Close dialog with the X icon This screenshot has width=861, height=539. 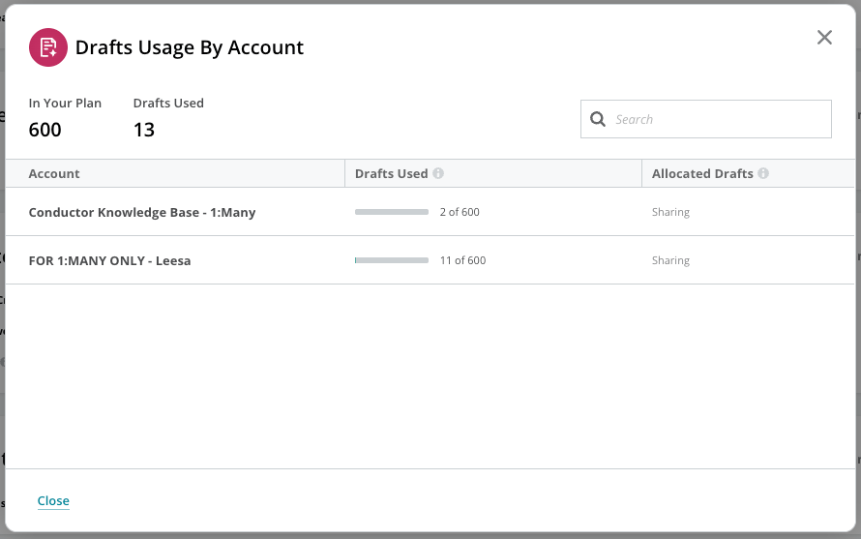[x=824, y=38]
